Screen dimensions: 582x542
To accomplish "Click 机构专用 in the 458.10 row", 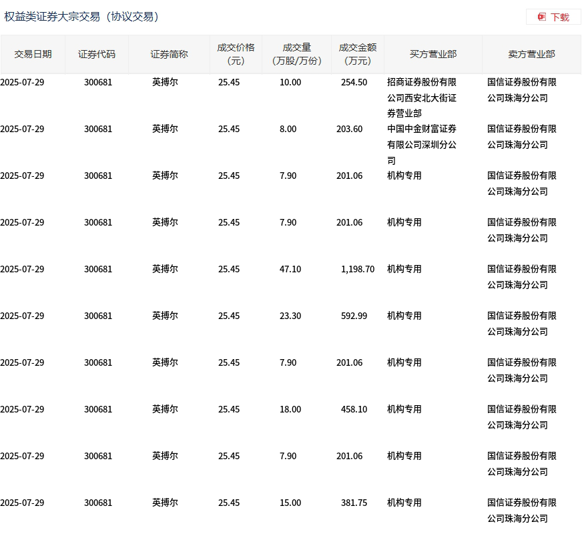I will 404,409.
